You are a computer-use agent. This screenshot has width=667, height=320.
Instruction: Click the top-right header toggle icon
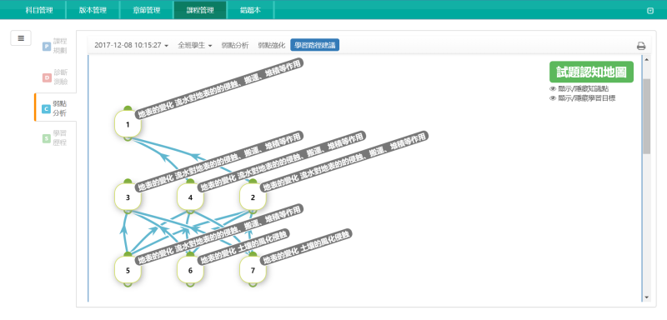(x=650, y=11)
